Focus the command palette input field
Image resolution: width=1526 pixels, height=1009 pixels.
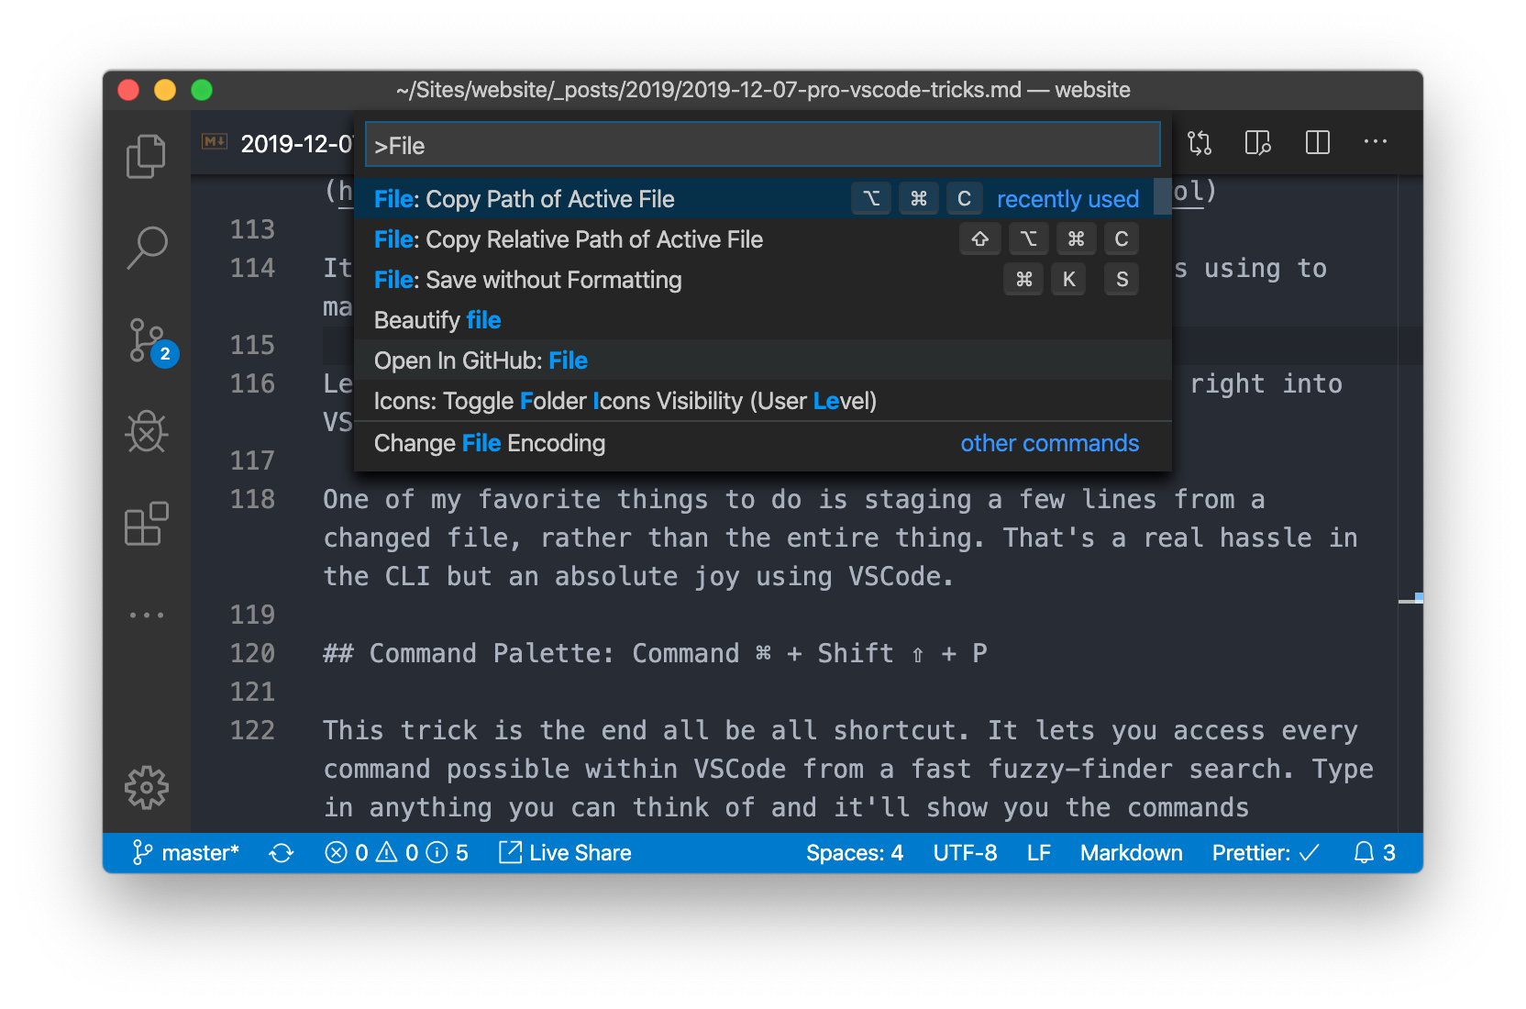coord(762,145)
